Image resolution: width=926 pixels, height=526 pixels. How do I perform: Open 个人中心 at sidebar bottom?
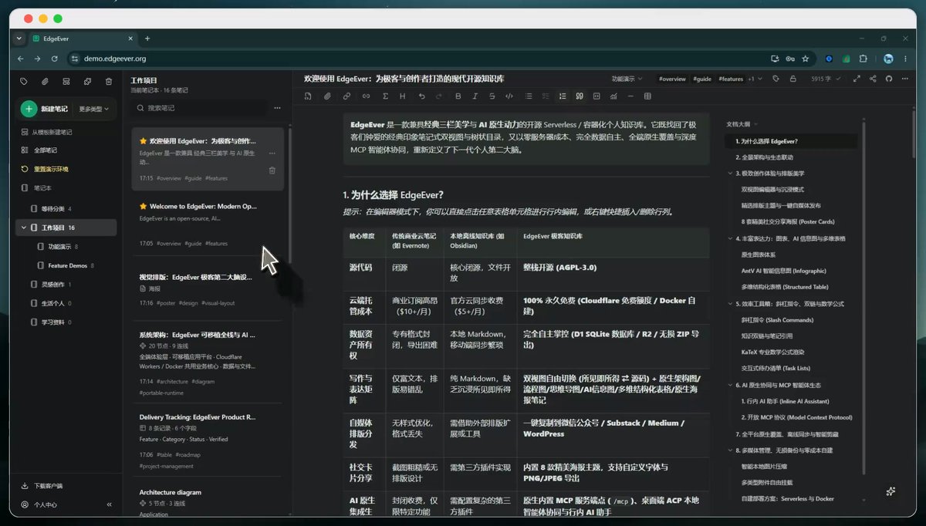click(39, 504)
